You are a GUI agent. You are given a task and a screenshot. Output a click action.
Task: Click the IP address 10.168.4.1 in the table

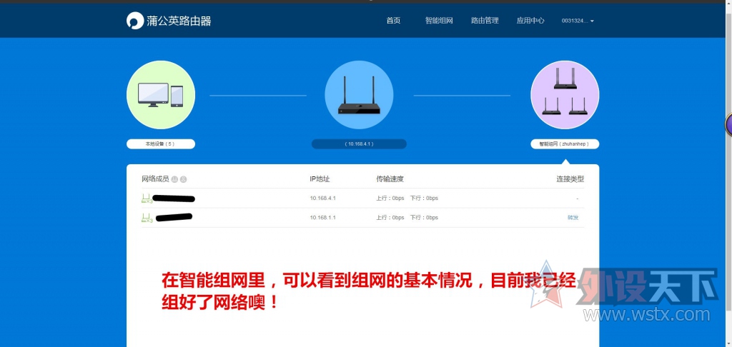(x=322, y=198)
